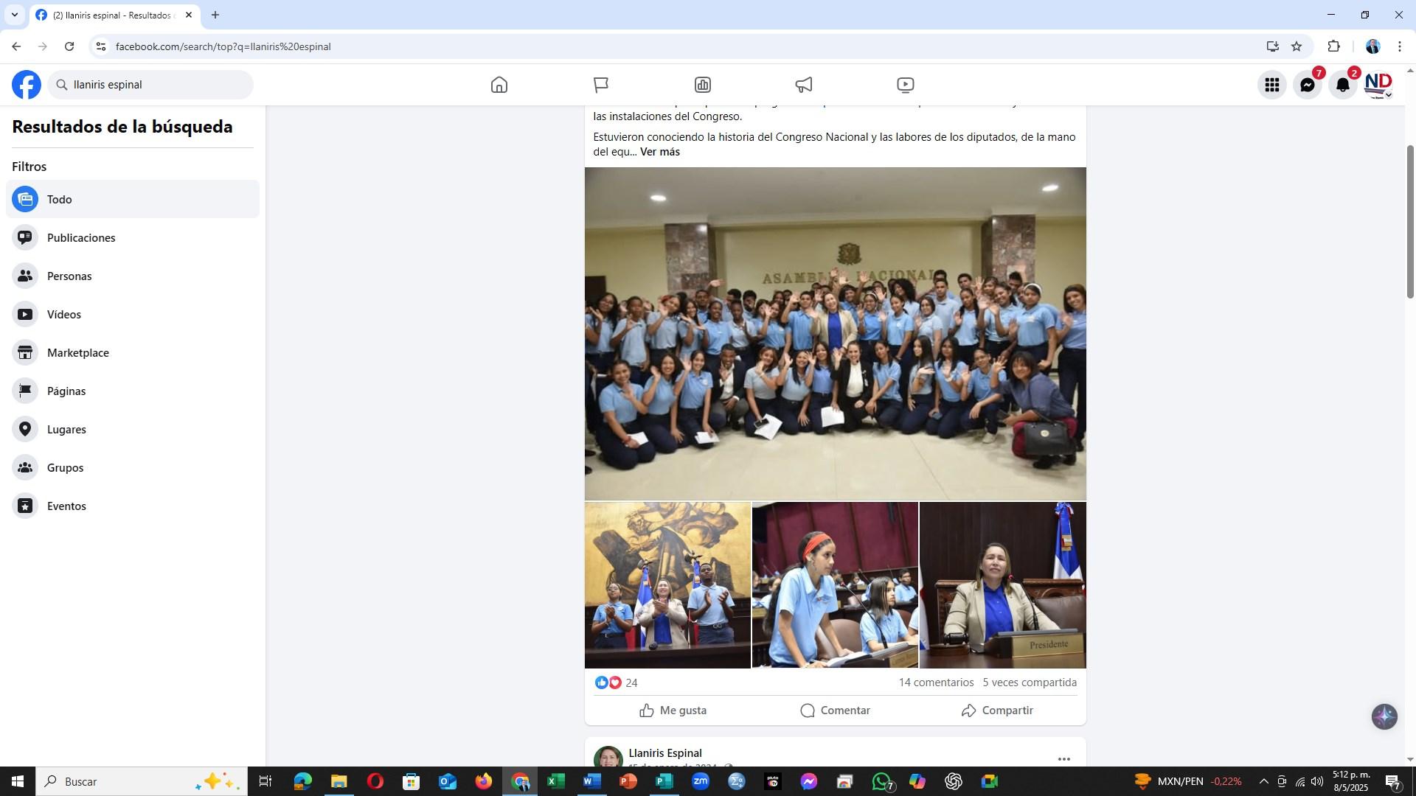Open post options three-dot menu
Viewport: 1416px width, 796px height.
click(x=1063, y=758)
